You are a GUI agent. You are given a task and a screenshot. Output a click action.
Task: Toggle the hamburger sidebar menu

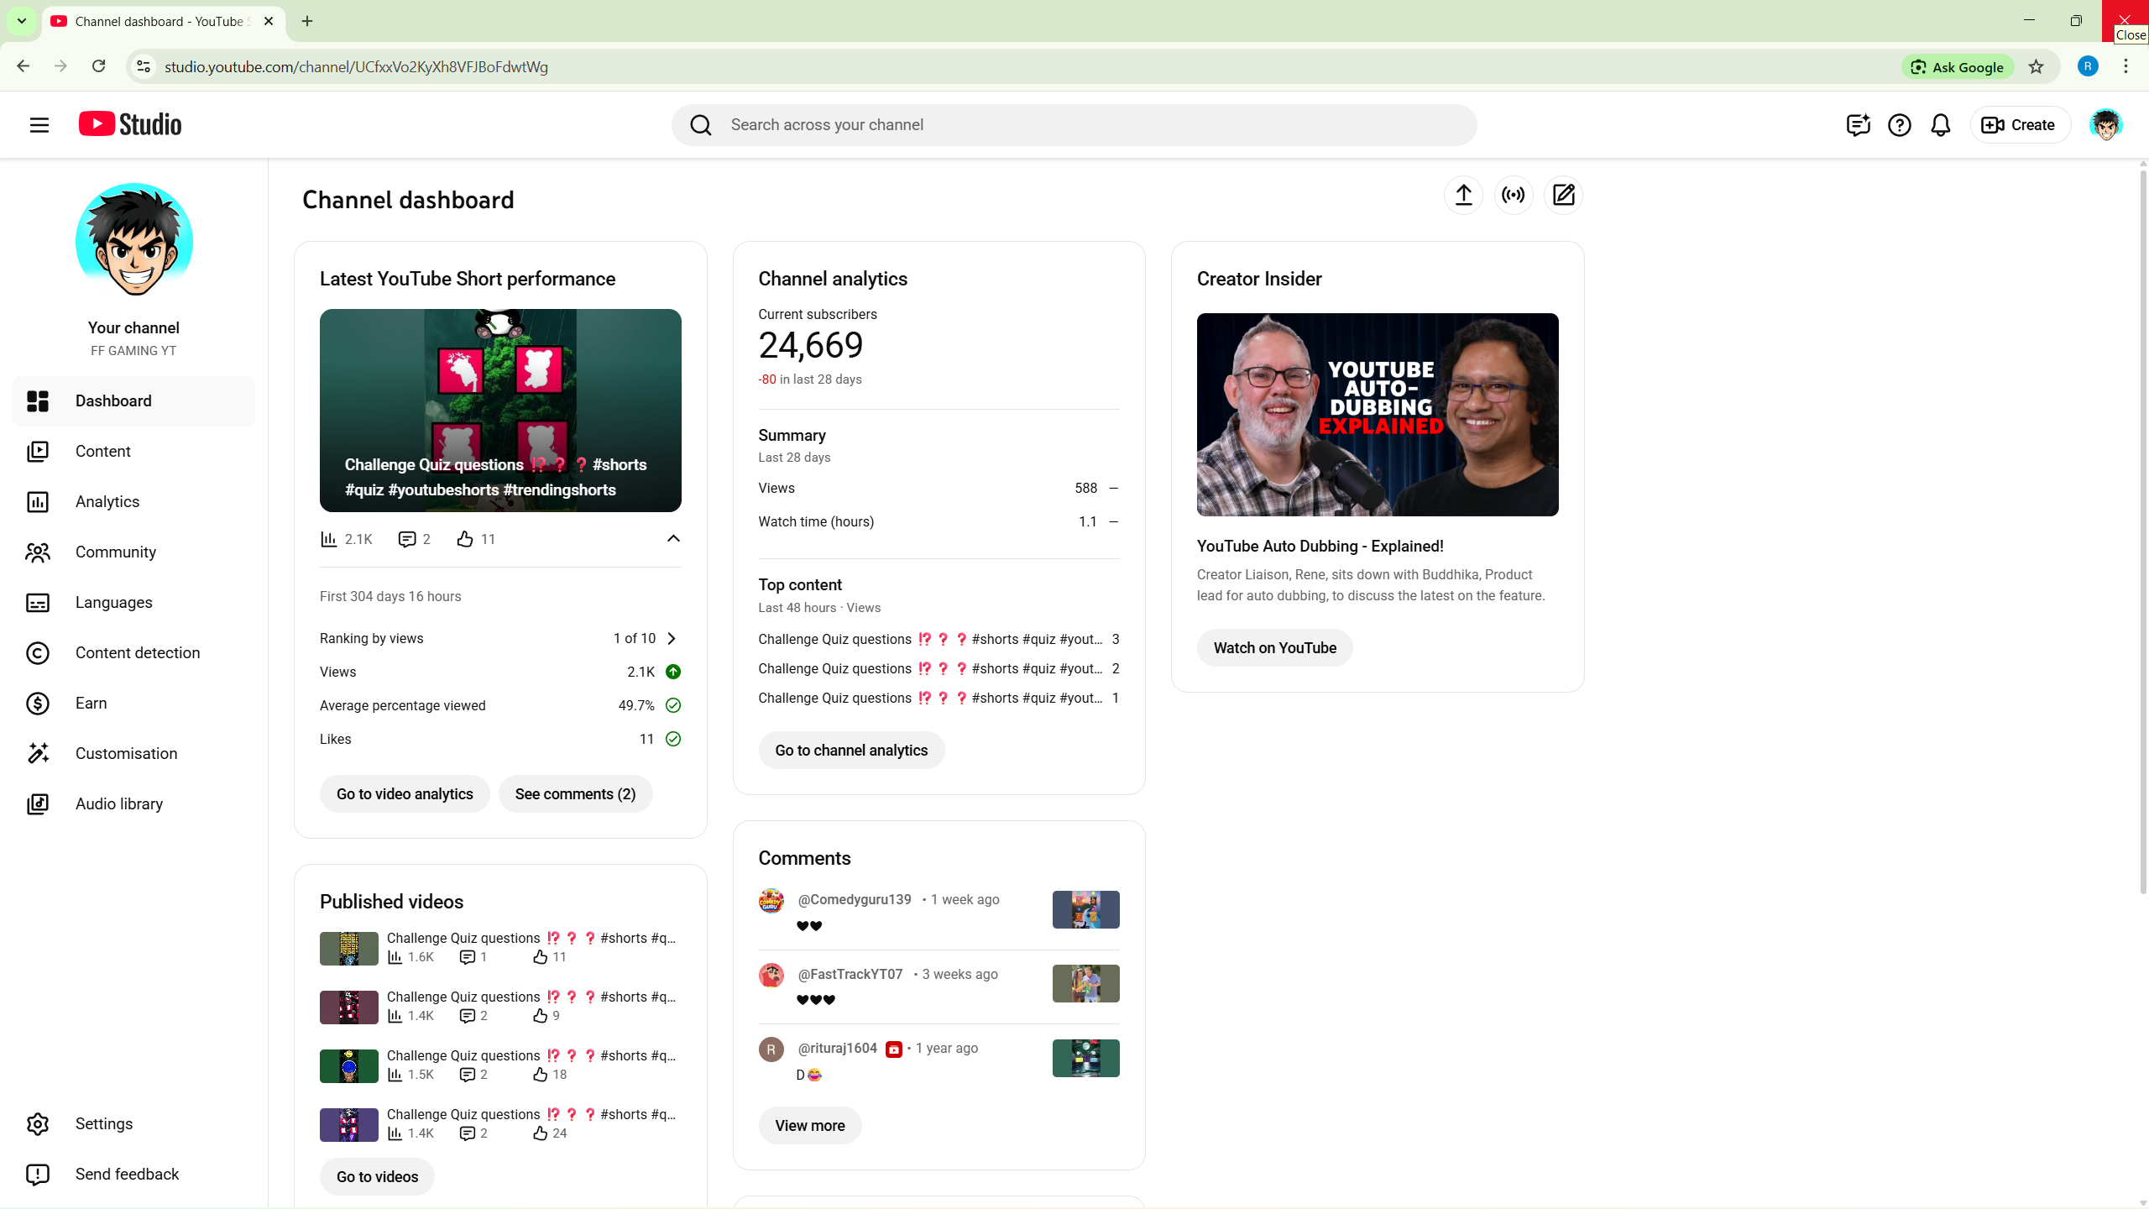click(x=39, y=125)
